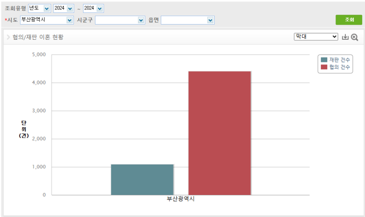Click the 재판 건수 legend label
Viewport: 365px width, 217px height.
(x=339, y=60)
